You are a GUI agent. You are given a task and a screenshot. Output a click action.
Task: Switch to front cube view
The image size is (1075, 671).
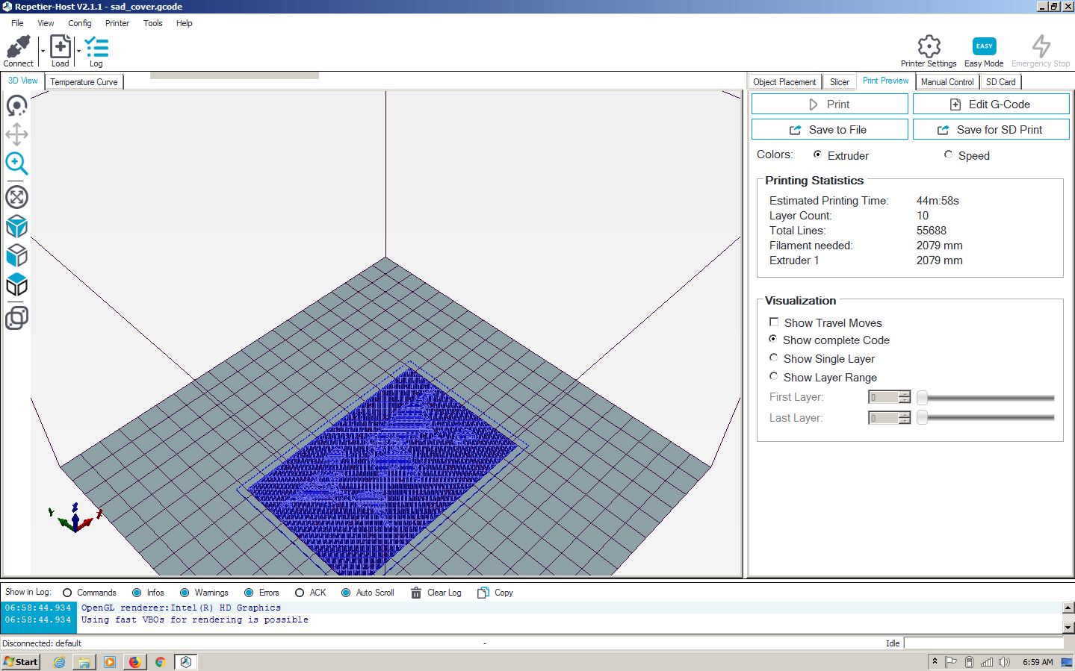click(x=16, y=255)
